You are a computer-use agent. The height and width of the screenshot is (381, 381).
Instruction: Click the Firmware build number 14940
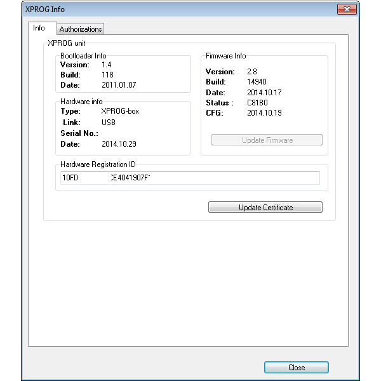point(257,82)
